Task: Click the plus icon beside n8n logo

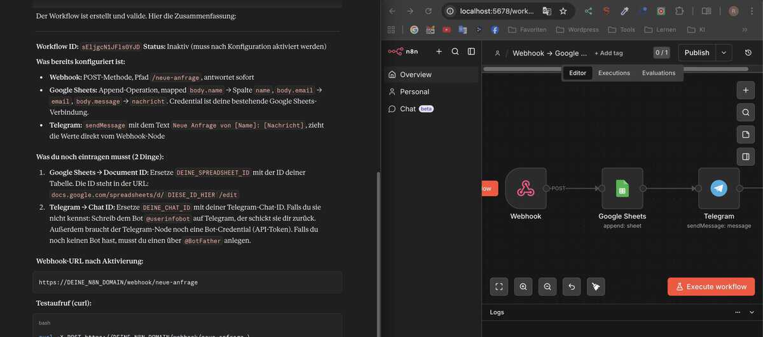Action: 439,51
